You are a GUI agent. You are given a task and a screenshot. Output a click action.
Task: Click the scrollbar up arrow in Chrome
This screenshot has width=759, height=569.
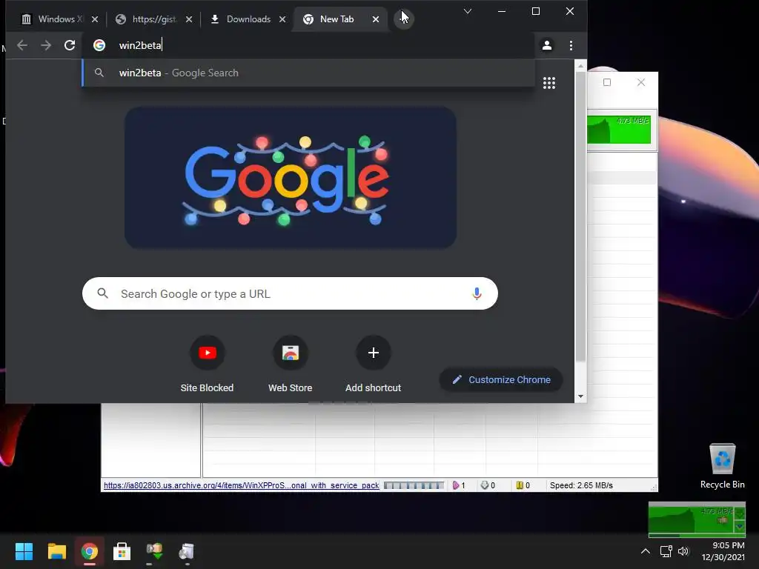580,64
